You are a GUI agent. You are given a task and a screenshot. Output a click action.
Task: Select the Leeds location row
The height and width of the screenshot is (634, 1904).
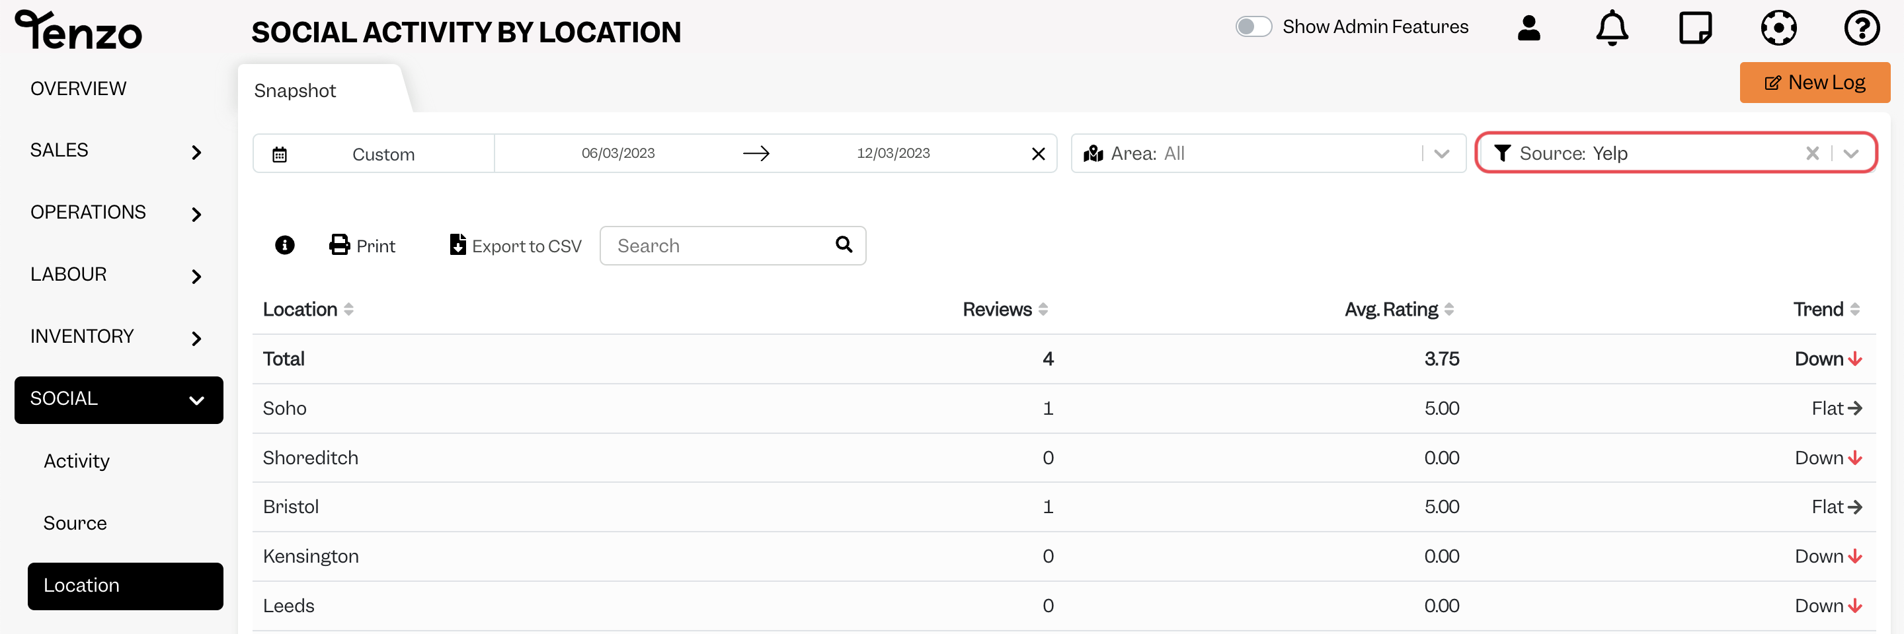pos(1064,606)
